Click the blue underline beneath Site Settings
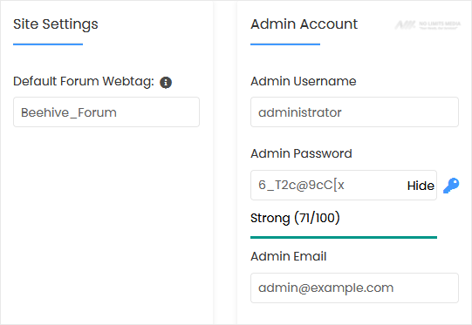Image resolution: width=472 pixels, height=325 pixels. (x=48, y=44)
